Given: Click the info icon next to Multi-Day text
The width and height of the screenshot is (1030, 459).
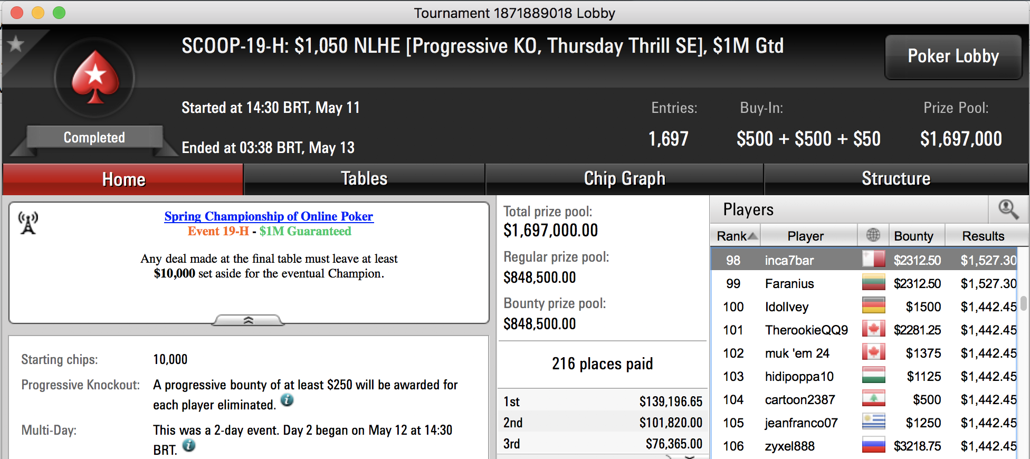Looking at the screenshot, I should click(189, 446).
